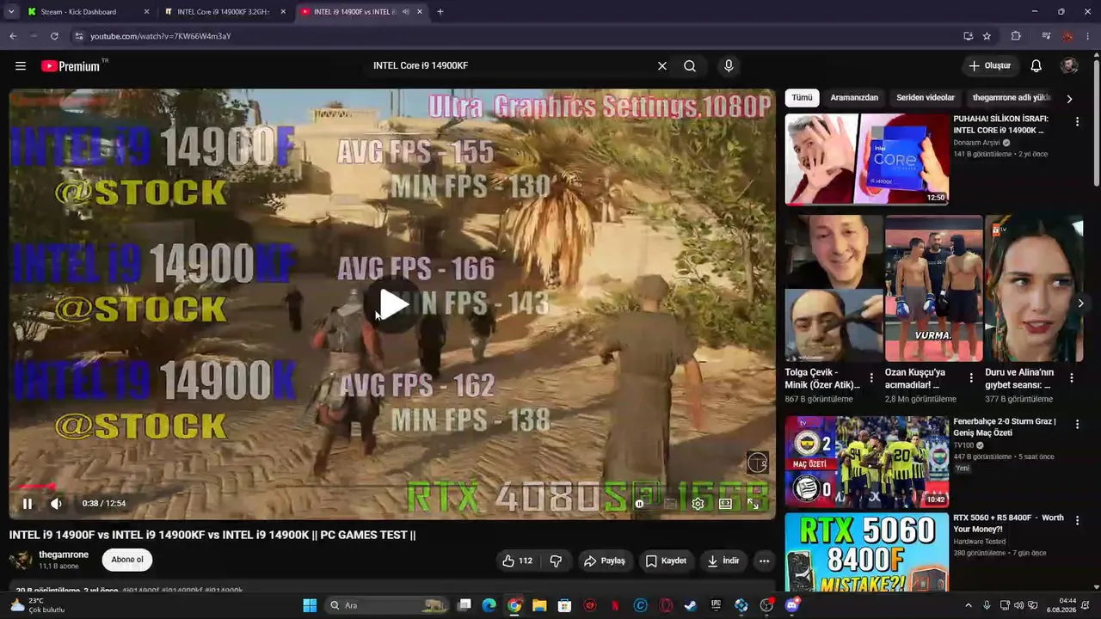Image resolution: width=1101 pixels, height=619 pixels.
Task: Open options for the SİLİKON İSRAFI video
Action: pyautogui.click(x=1077, y=122)
